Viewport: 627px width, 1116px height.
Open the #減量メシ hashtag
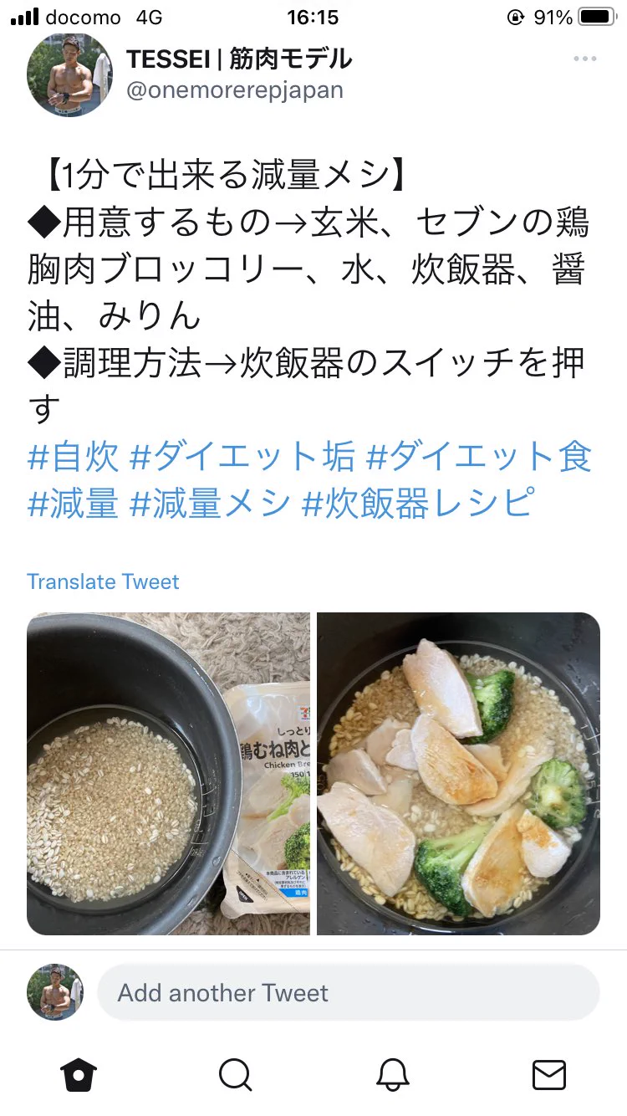(211, 504)
